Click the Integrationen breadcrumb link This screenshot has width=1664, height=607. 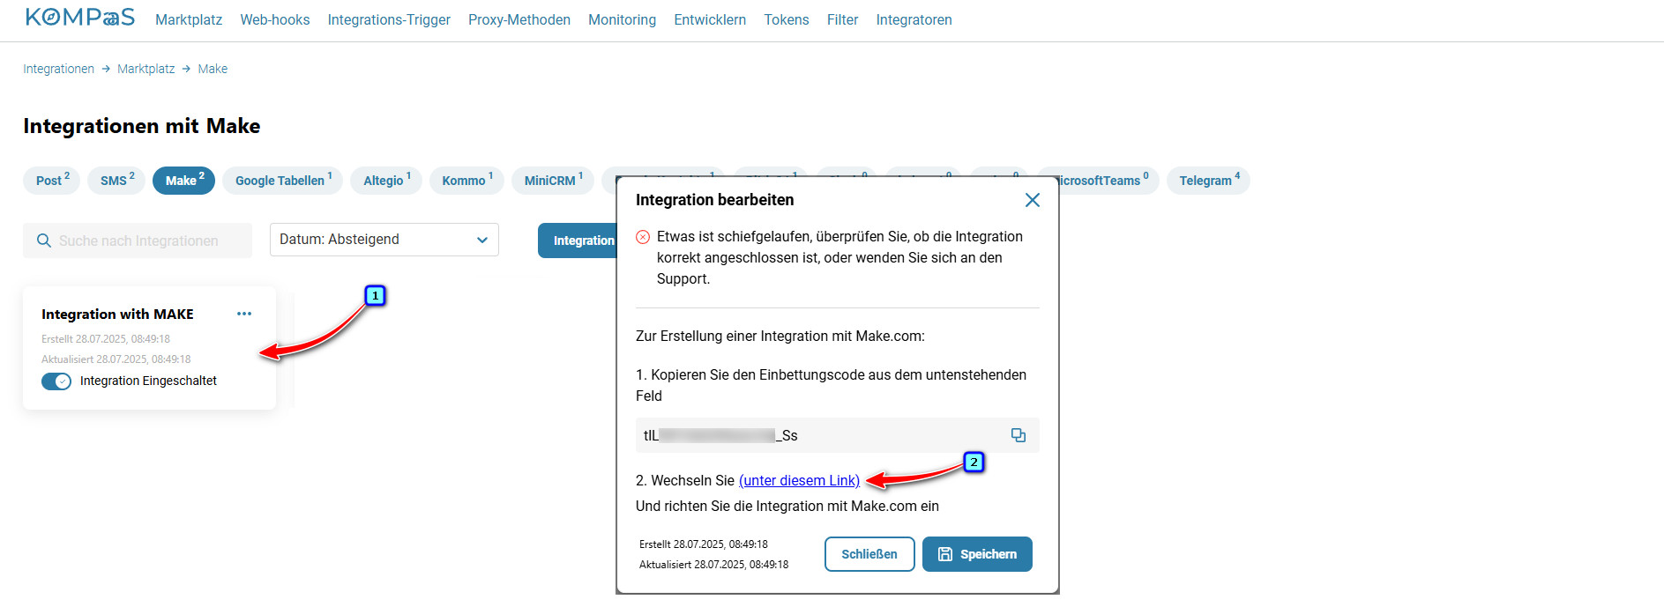[x=58, y=69]
